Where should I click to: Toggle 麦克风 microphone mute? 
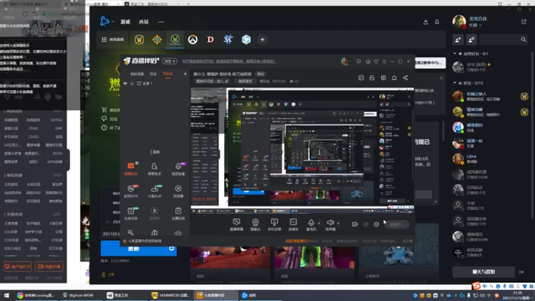coord(311,225)
